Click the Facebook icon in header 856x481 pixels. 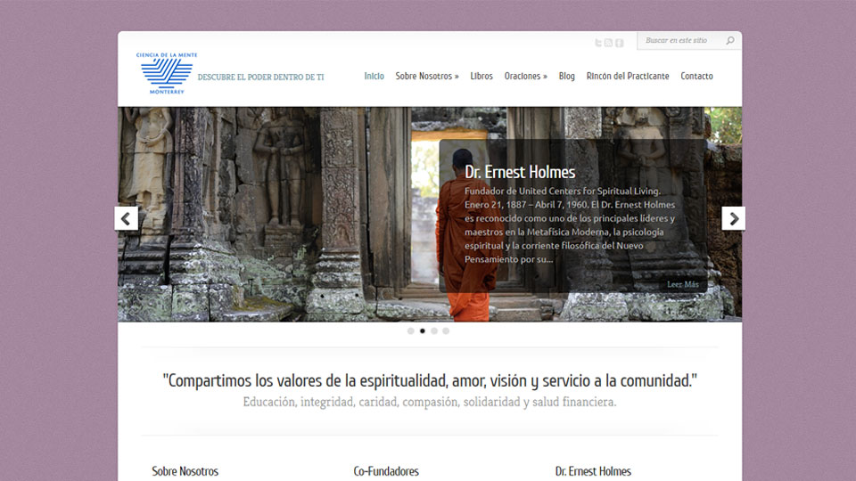tap(619, 43)
